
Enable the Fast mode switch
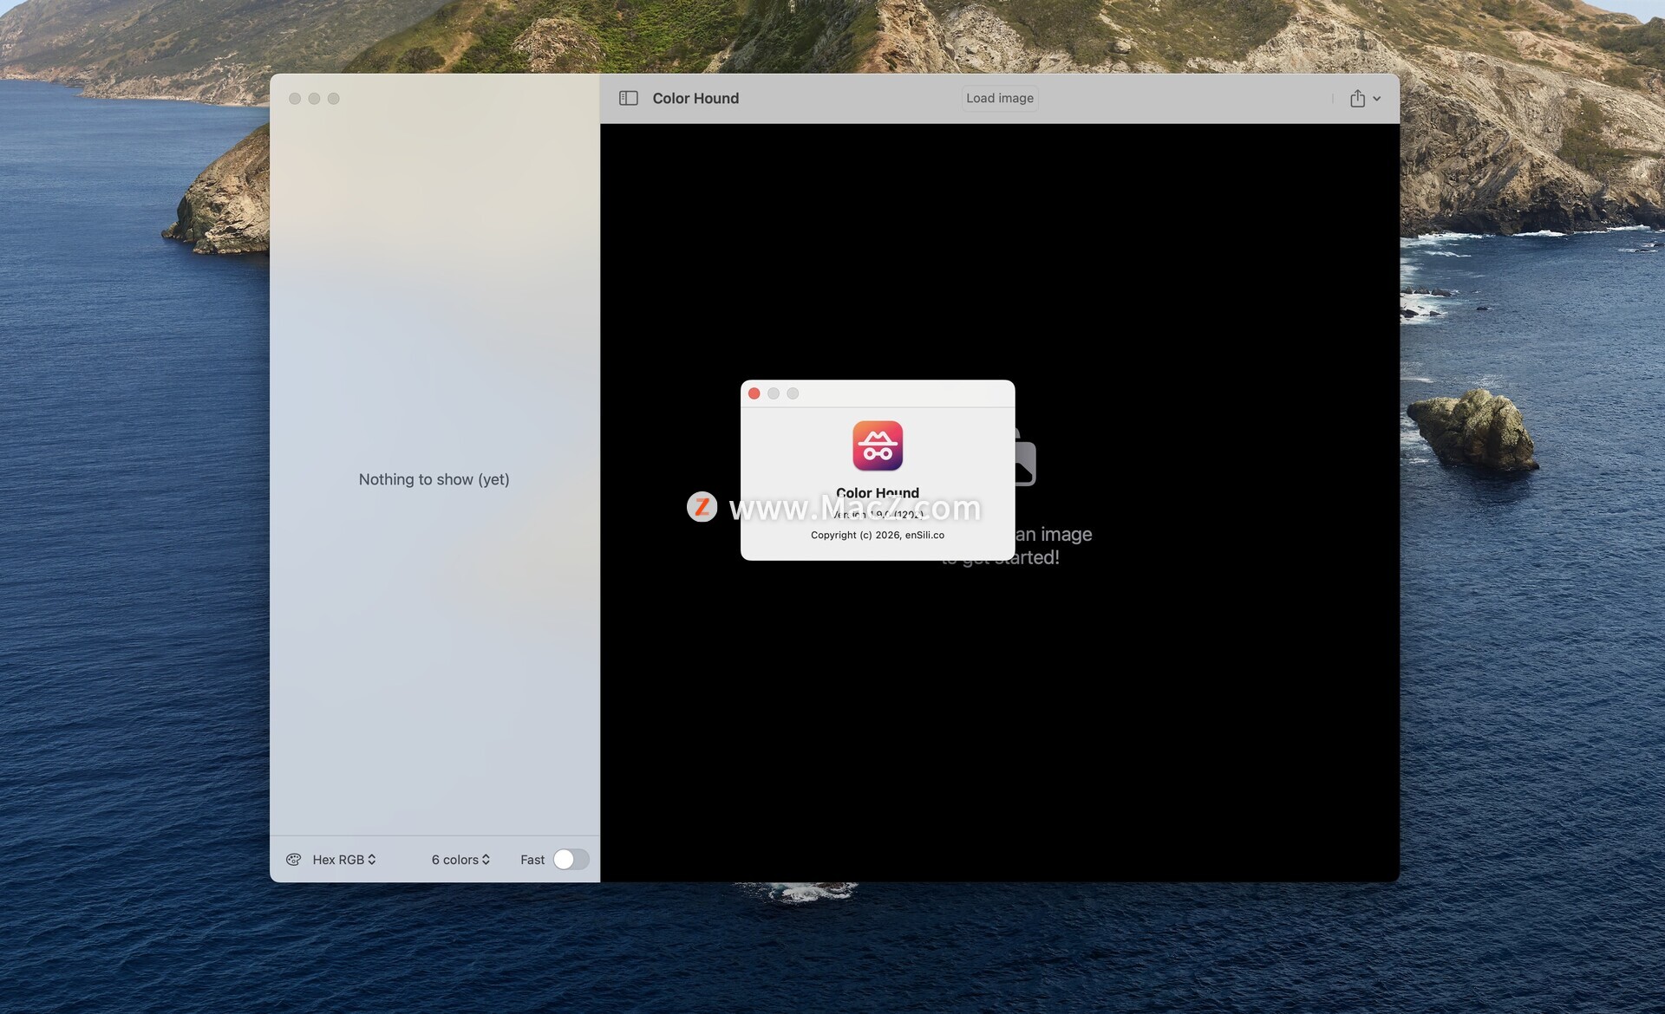(x=571, y=860)
